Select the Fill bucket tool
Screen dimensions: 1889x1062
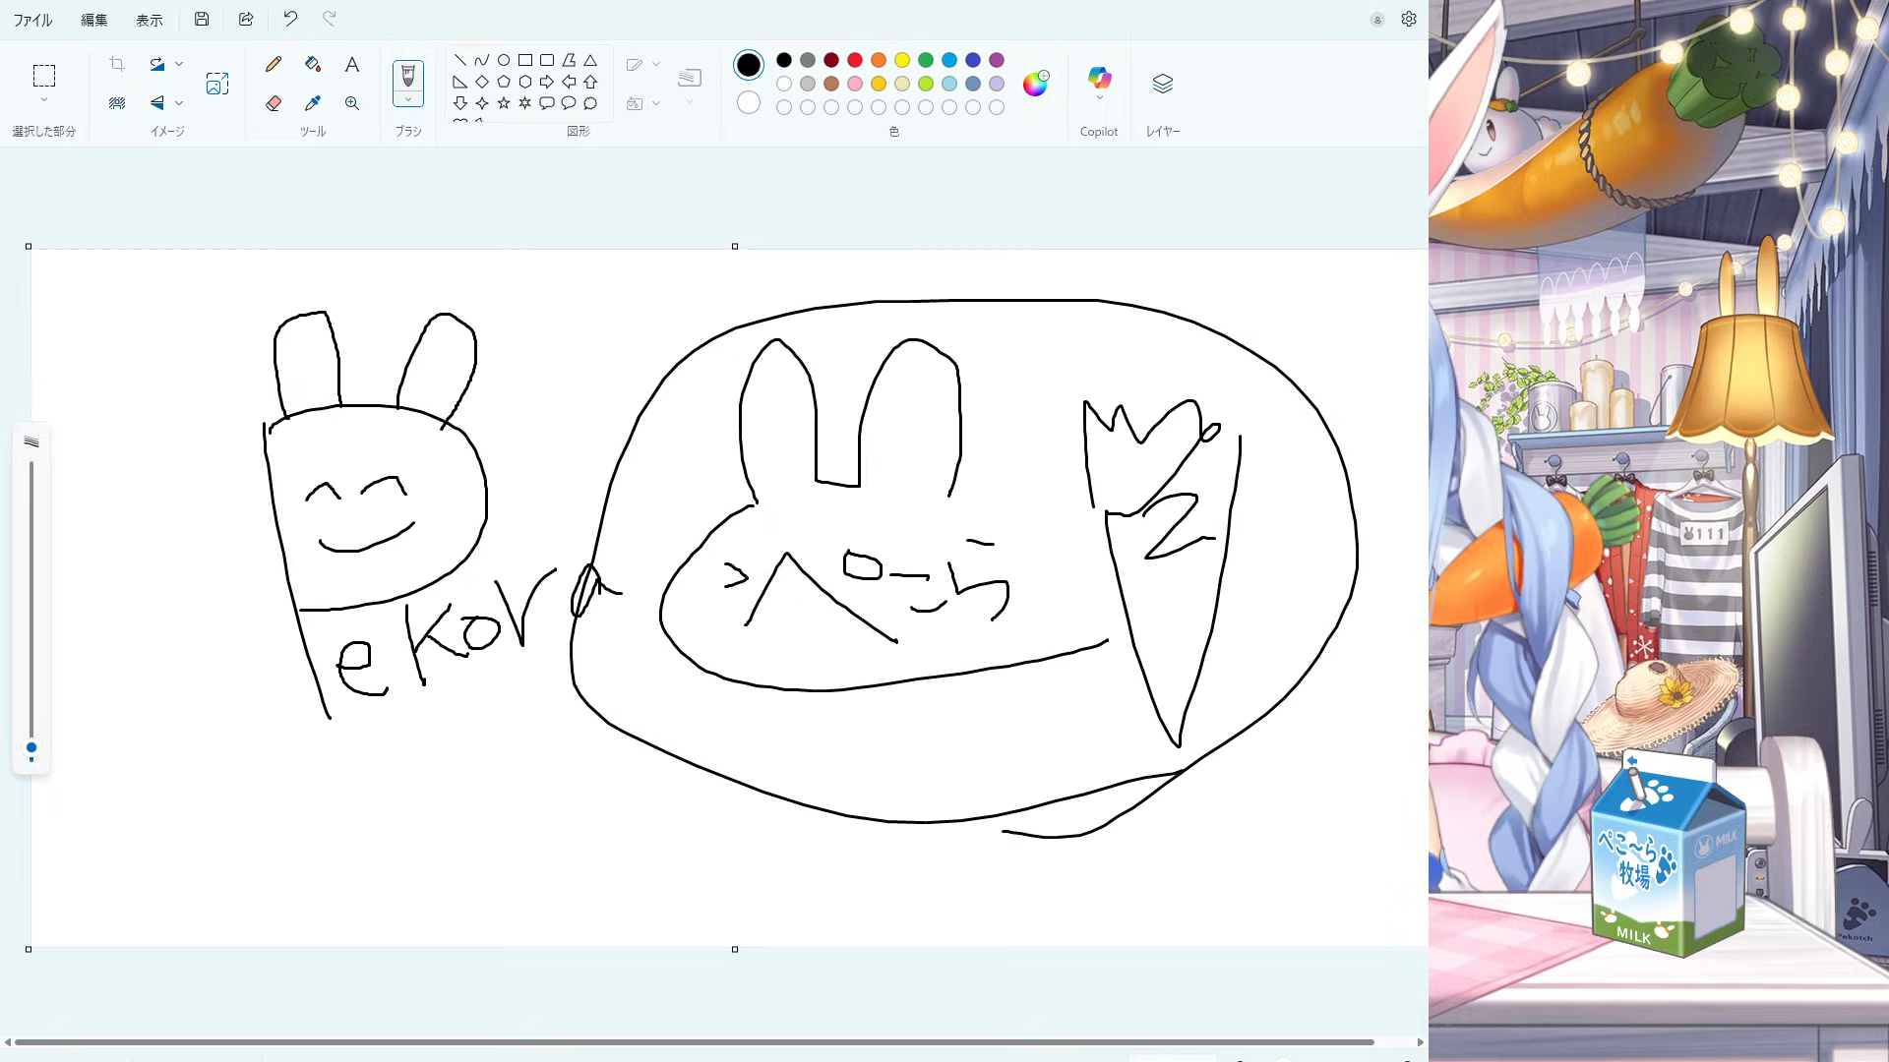click(x=313, y=65)
